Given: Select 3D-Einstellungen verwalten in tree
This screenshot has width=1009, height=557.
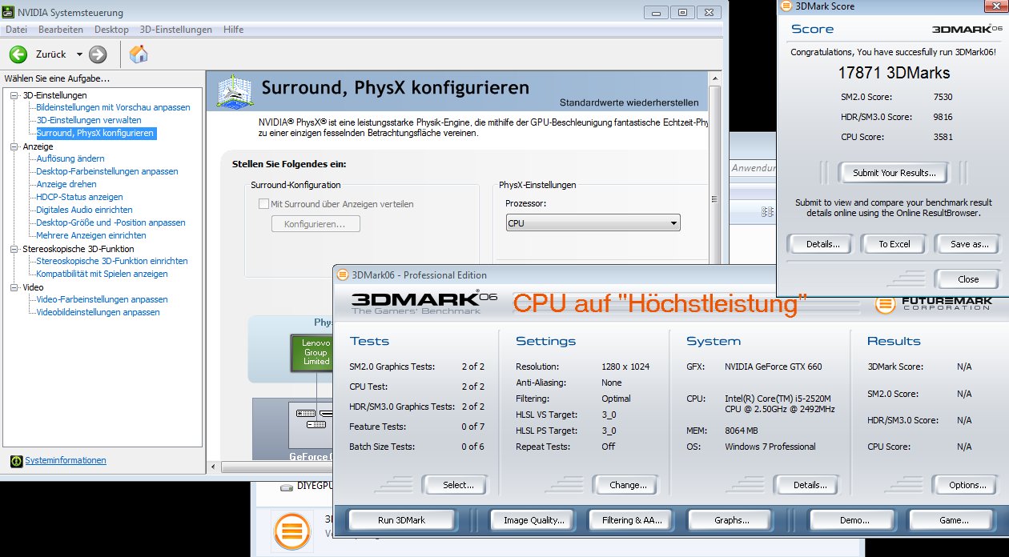Looking at the screenshot, I should tap(89, 120).
